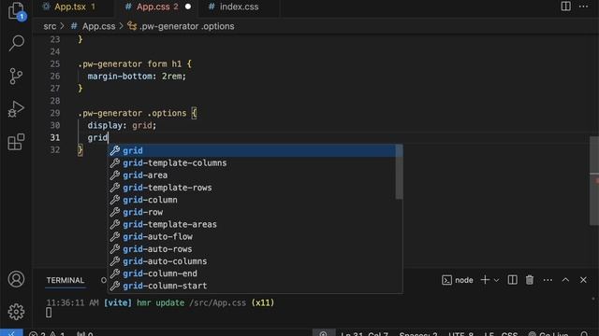Click '/src/App.css' path in terminal
Screen dimensions: 599x336
point(217,302)
